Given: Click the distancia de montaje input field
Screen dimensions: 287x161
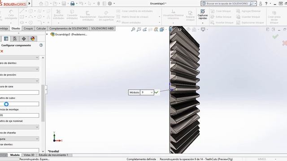Looking at the screenshot, I should click(19, 115).
